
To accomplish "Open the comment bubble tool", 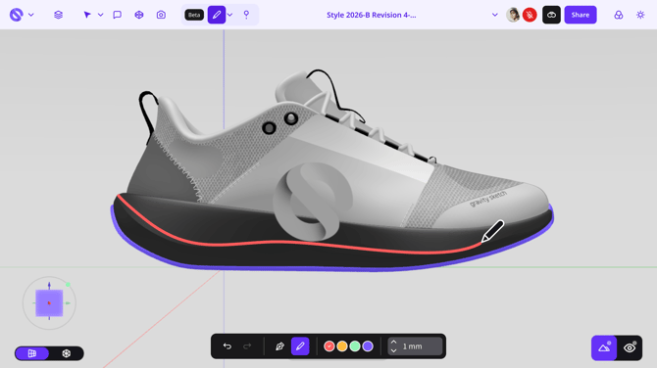I will point(118,15).
